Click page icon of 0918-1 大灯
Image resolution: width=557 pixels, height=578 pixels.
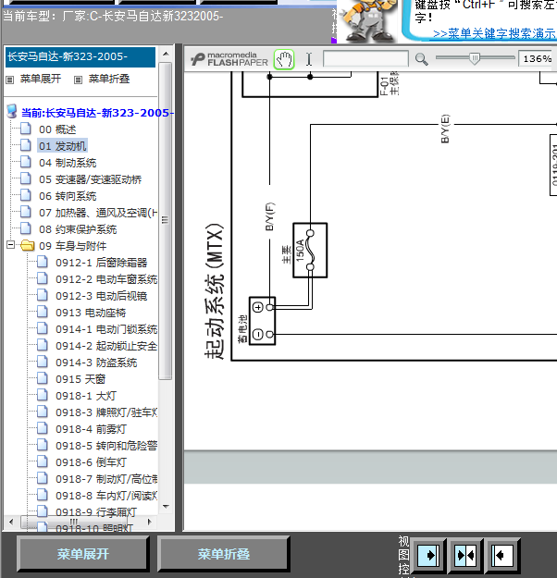(x=43, y=394)
